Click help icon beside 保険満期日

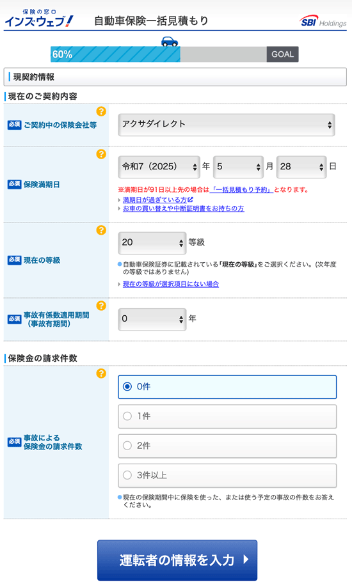101,154
